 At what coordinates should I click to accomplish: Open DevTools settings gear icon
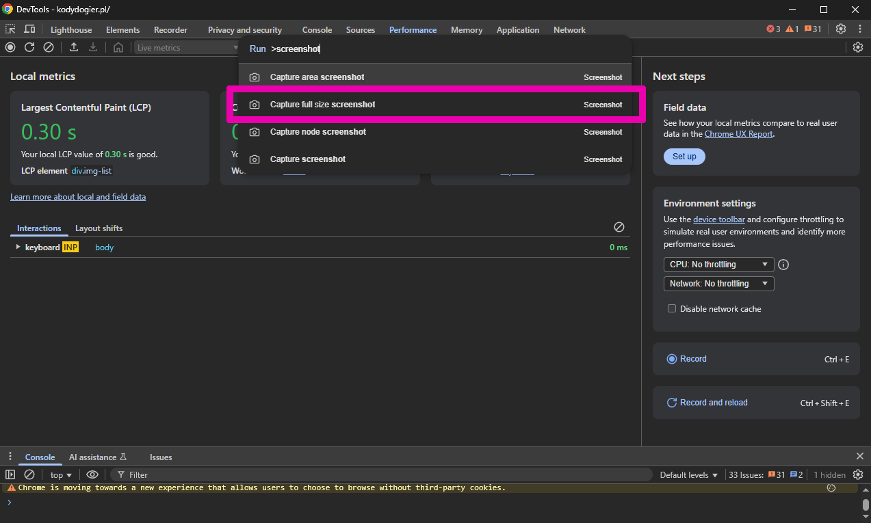pyautogui.click(x=841, y=29)
